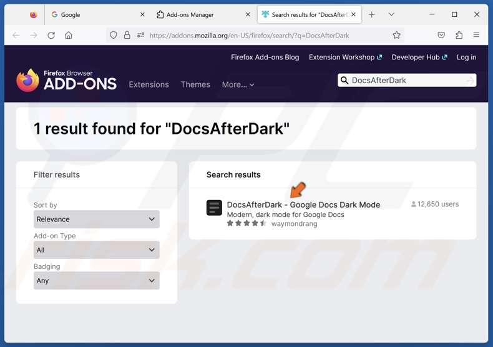The image size is (493, 347).
Task: Close the Search results tab
Action: coord(353,14)
